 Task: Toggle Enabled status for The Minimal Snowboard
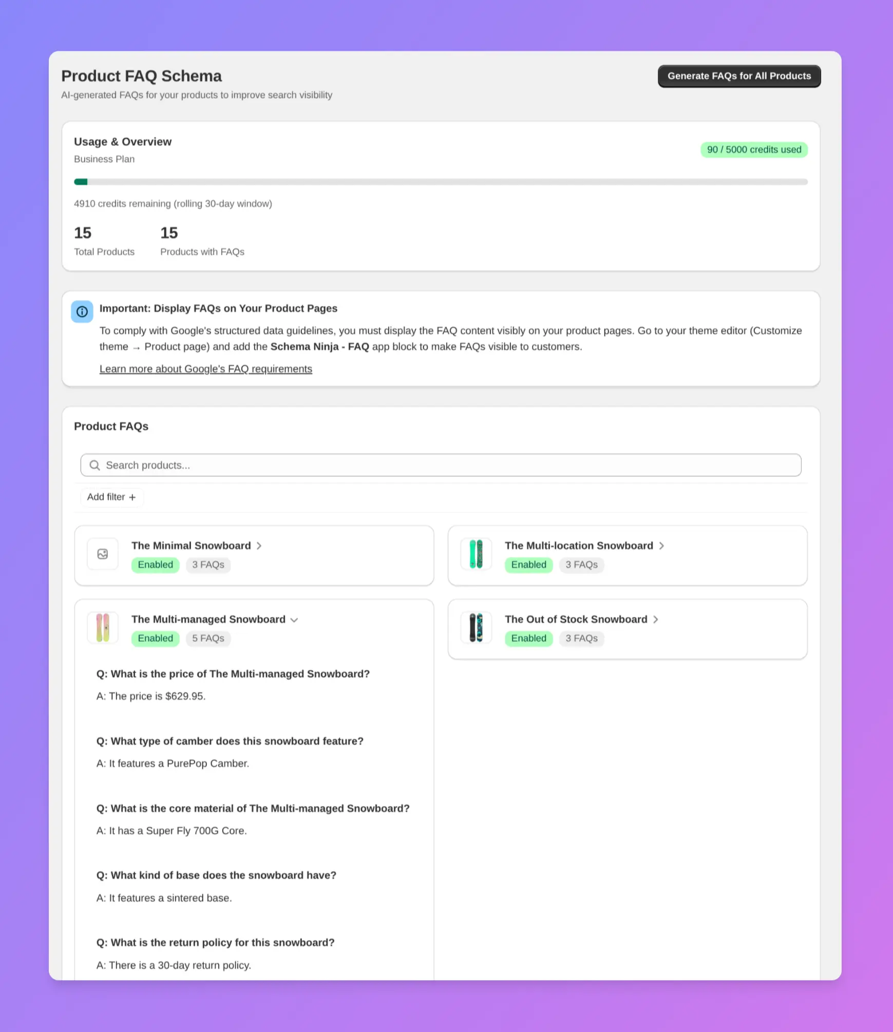click(x=155, y=565)
